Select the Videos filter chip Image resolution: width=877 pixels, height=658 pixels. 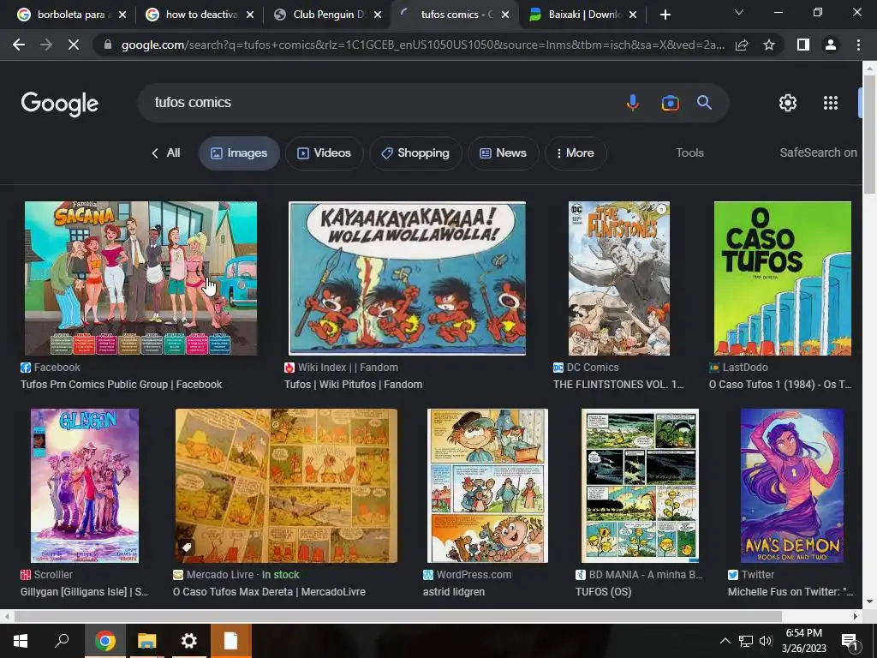[325, 153]
